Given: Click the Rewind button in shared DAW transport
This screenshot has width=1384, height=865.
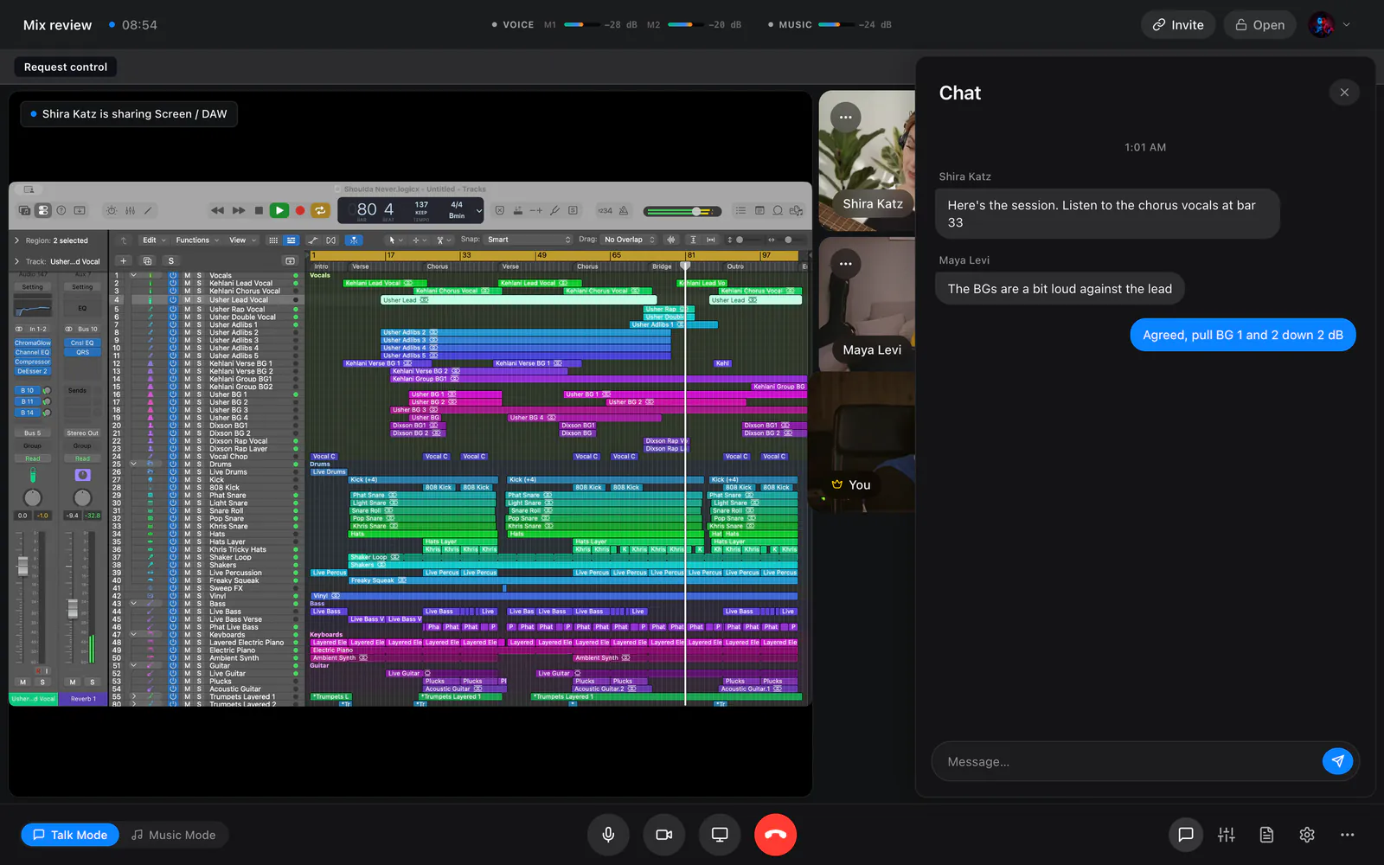Looking at the screenshot, I should (217, 210).
